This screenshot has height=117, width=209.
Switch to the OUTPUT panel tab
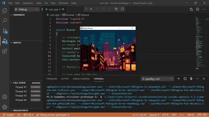(x=65, y=79)
